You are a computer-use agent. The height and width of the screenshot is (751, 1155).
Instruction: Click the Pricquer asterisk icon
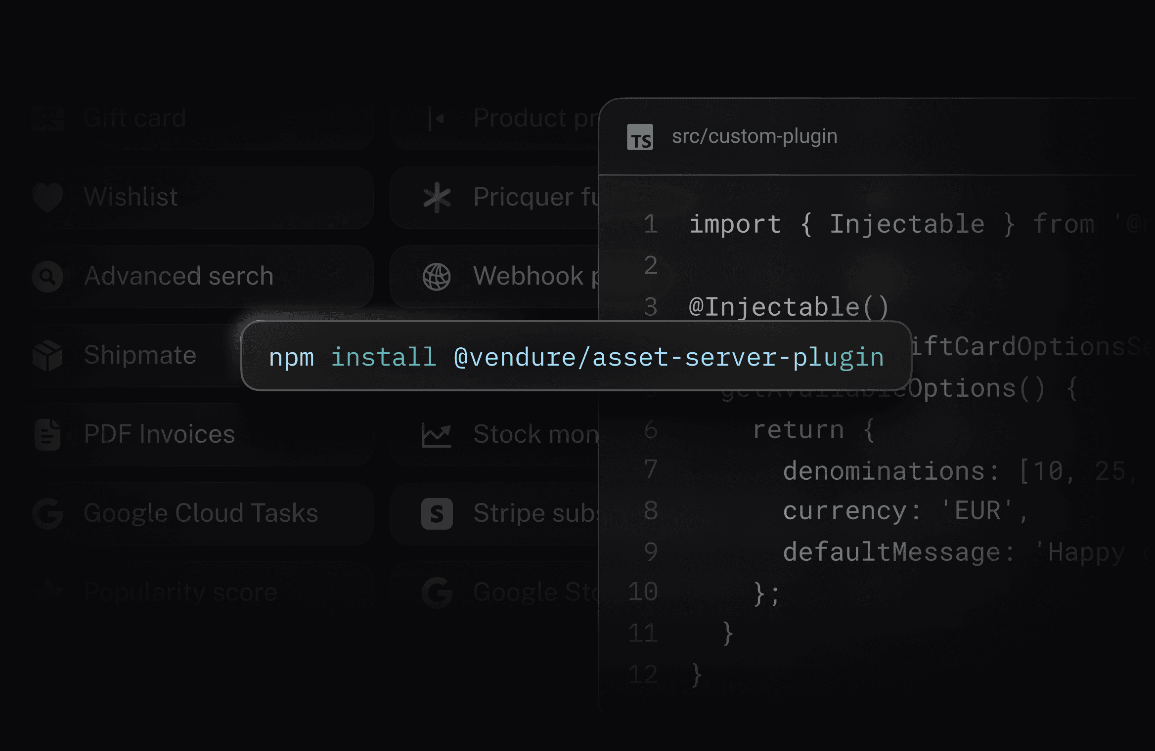click(x=437, y=197)
